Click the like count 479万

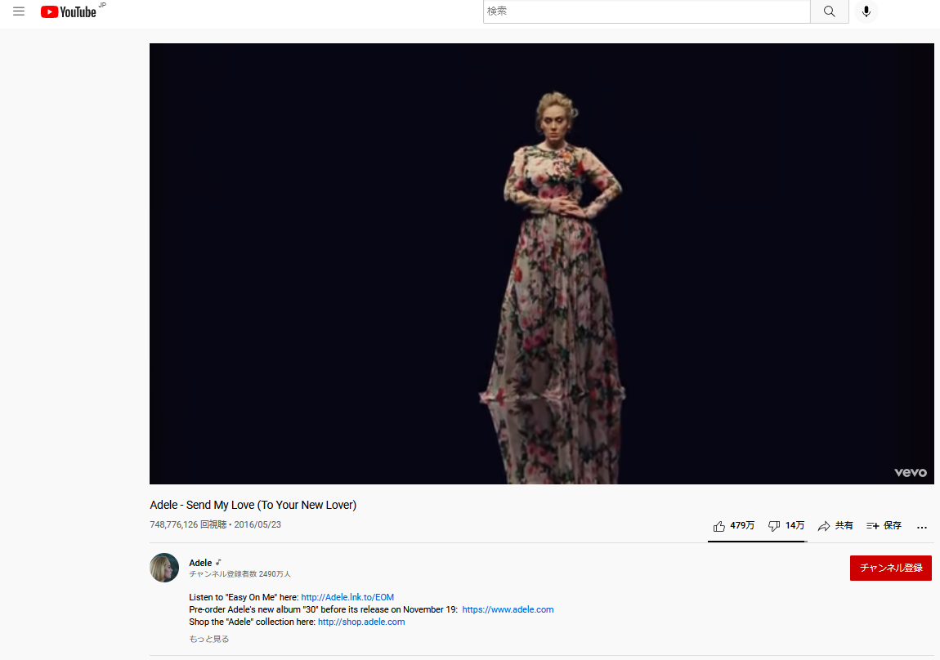(742, 525)
